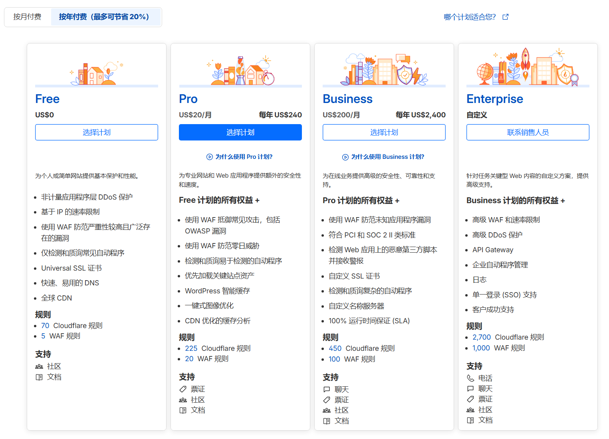The width and height of the screenshot is (609, 439).
Task: Click community 社区 icon in Free plan
Action: click(x=39, y=366)
